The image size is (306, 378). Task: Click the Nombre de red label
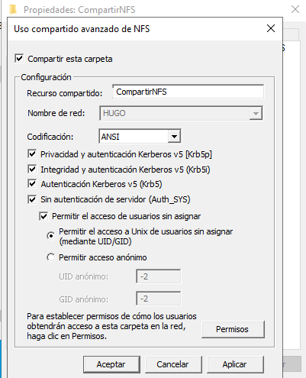pyautogui.click(x=56, y=113)
